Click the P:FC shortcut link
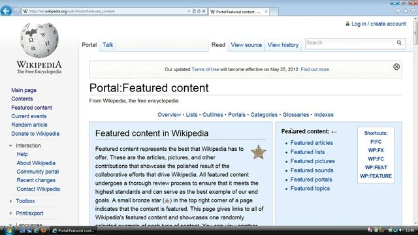 (x=376, y=142)
